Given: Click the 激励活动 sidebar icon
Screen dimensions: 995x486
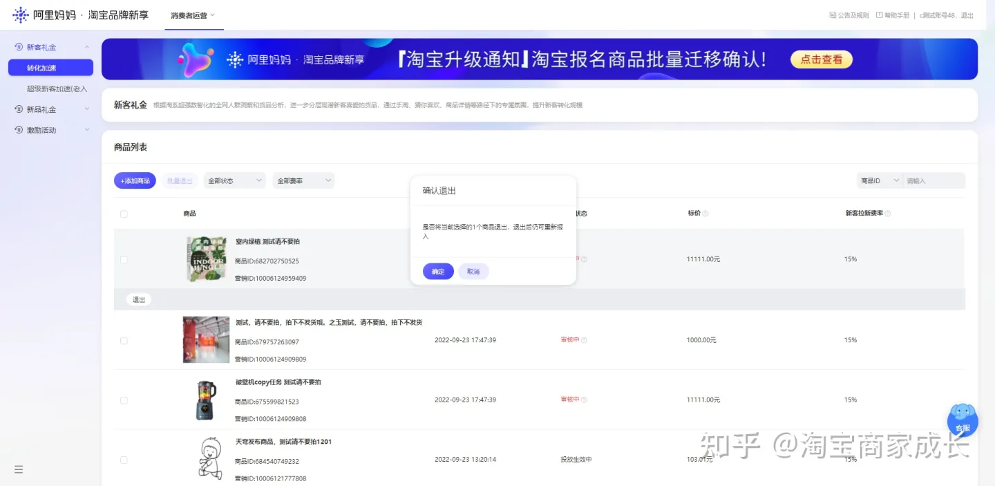Looking at the screenshot, I should click(x=19, y=130).
